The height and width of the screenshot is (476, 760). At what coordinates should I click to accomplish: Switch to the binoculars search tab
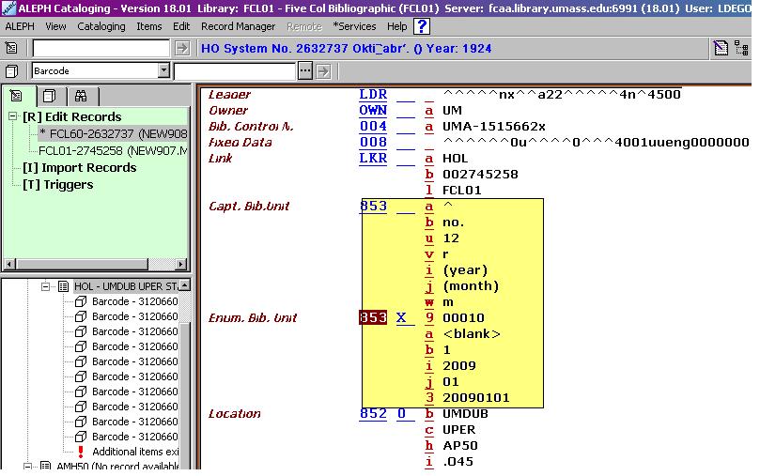coord(81,96)
